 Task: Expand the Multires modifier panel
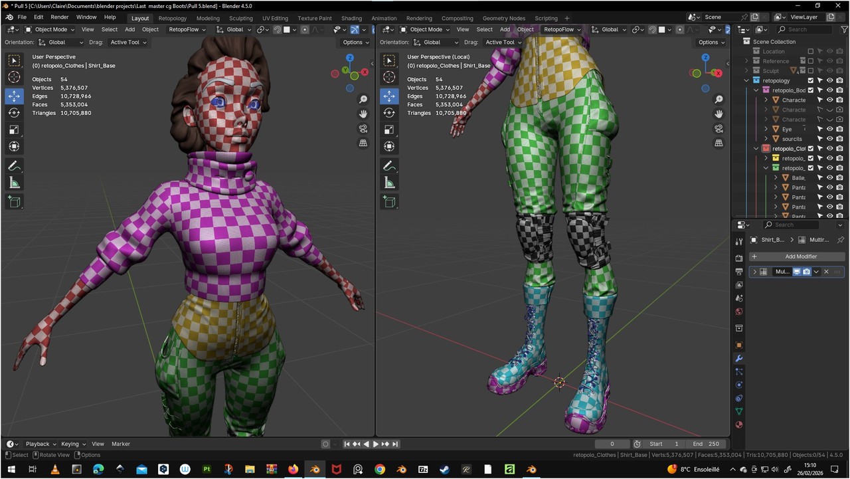coord(754,272)
